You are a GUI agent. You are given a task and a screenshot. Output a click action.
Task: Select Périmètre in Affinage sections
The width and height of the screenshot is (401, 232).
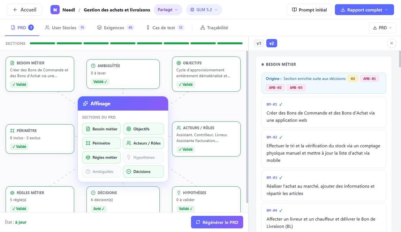[x=101, y=143]
